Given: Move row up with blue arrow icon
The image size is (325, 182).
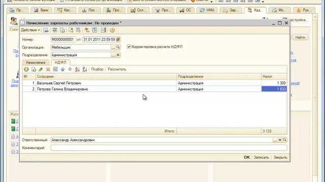Looking at the screenshot, I should [62, 69].
